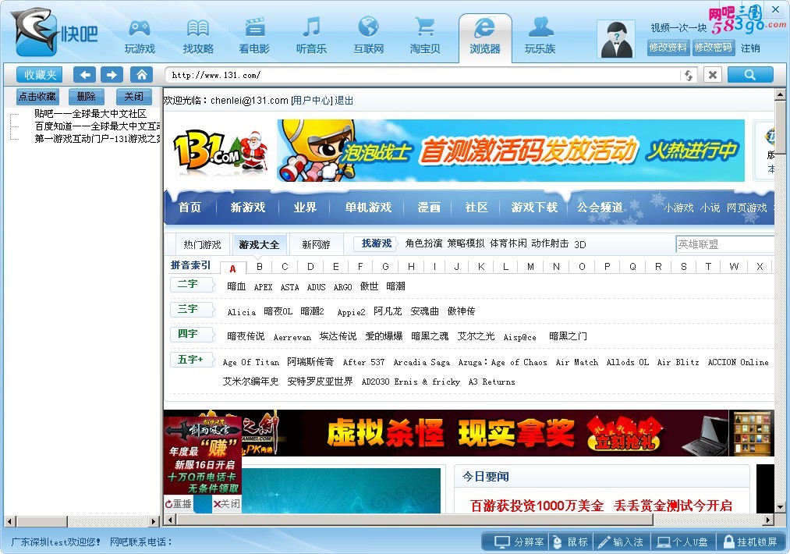Click the 策略模拟 category link
This screenshot has width=790, height=554.
point(466,243)
